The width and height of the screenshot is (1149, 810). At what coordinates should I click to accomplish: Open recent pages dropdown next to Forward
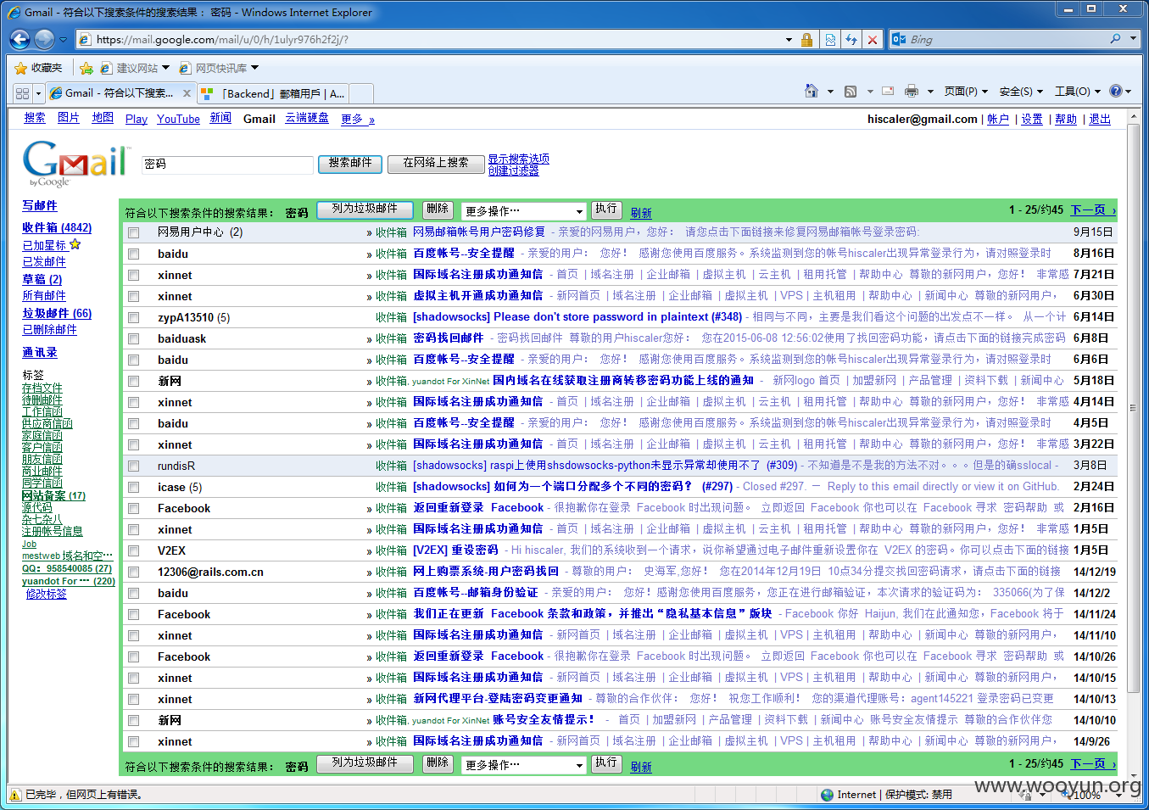pyautogui.click(x=63, y=39)
